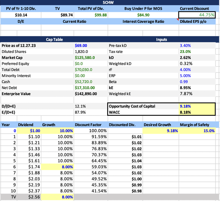Screen dimensions: 220x201
Task: Click the Cap Table section header
Action: click(x=54, y=40)
